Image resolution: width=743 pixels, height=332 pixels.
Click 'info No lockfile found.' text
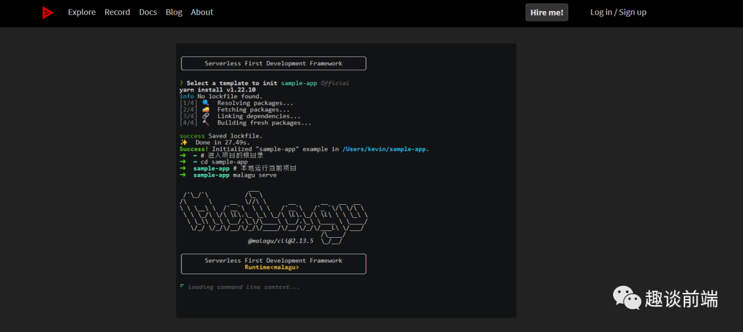click(x=221, y=96)
